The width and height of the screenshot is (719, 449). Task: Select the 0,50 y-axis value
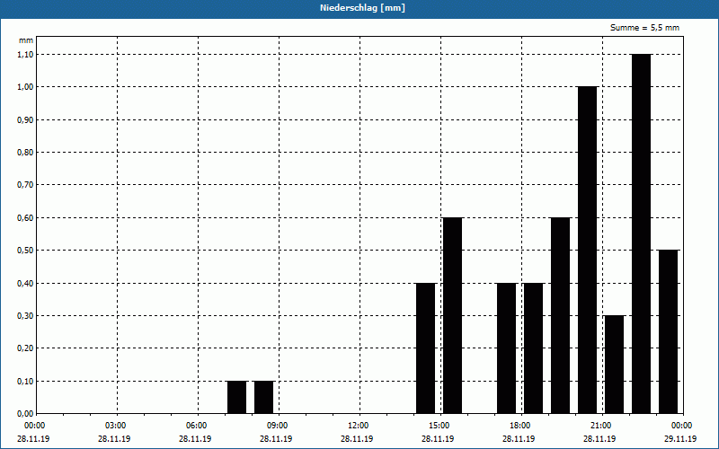[x=25, y=251]
